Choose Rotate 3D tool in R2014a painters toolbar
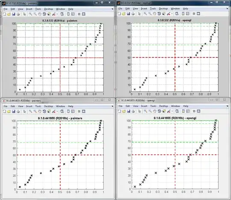 [44, 14]
